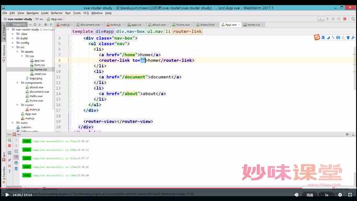Open Project panel gear settings icon
The width and height of the screenshot is (357, 201).
45,25
